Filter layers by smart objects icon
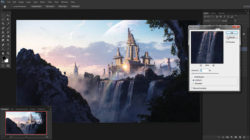 [232, 16]
